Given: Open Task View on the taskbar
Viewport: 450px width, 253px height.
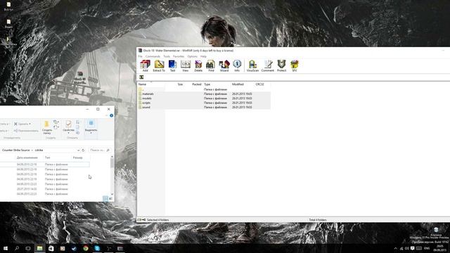Looking at the screenshot, I should tap(28, 248).
